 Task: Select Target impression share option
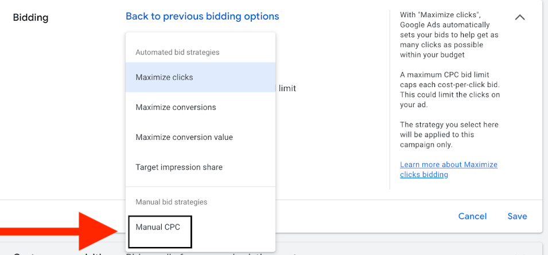[179, 167]
